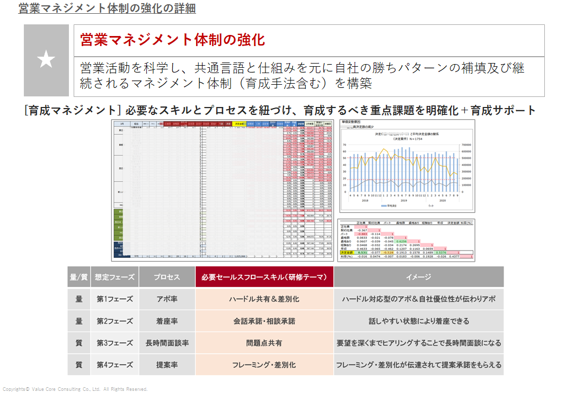Select the 長時間面談率 cell
565x393 pixels.
[x=167, y=343]
